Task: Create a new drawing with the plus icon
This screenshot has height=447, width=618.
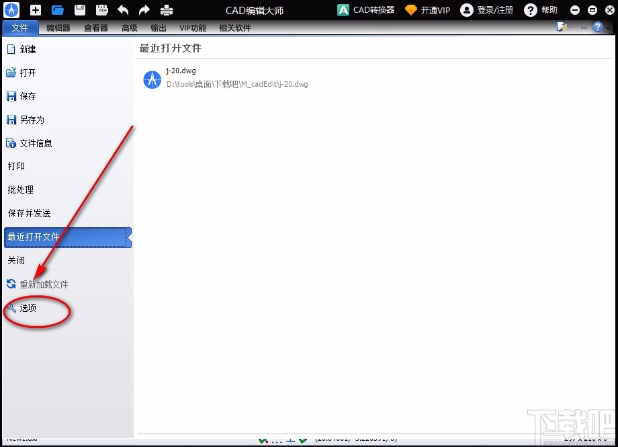Action: coord(34,9)
